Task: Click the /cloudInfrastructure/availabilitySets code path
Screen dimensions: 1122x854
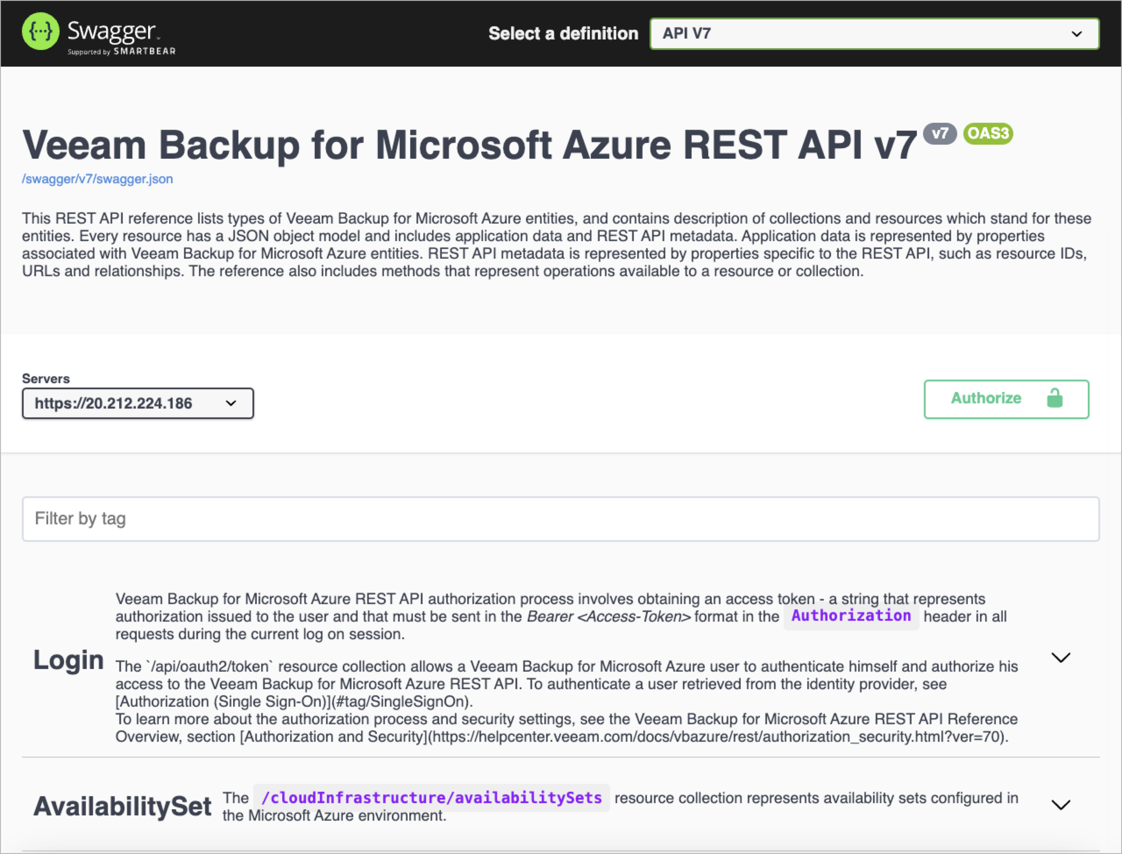Action: click(x=431, y=798)
